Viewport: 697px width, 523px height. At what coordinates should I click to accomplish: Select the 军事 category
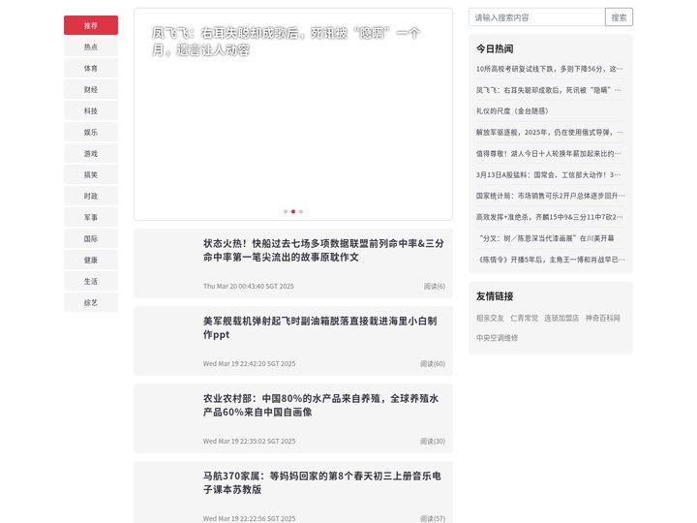coord(91,218)
